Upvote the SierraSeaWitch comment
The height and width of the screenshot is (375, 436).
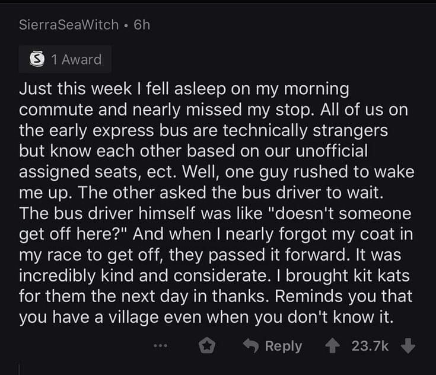(x=335, y=346)
